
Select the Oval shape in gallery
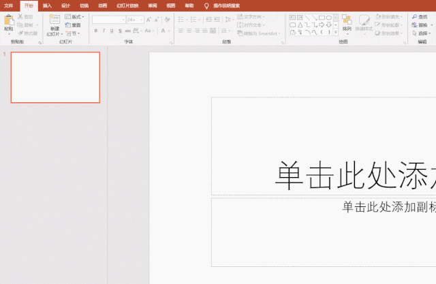[328, 18]
